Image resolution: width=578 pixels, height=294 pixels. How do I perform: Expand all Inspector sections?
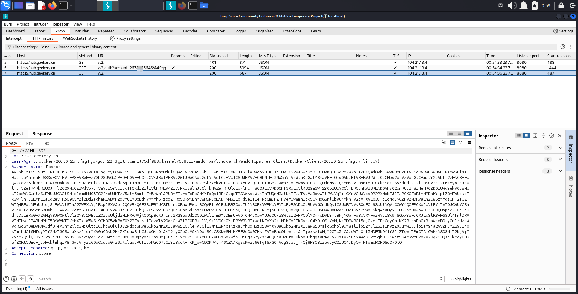click(x=535, y=136)
